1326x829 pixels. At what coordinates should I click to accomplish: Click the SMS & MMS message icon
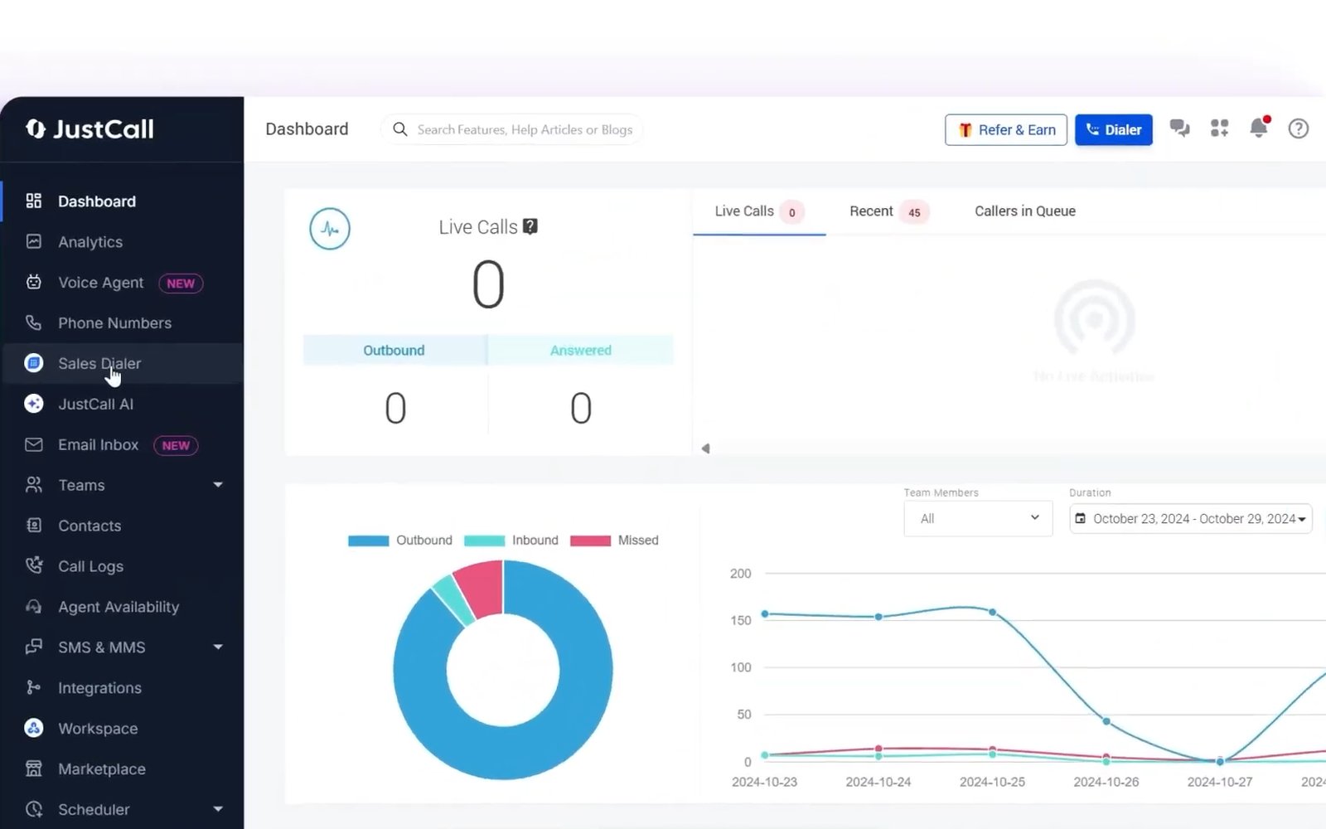point(34,647)
